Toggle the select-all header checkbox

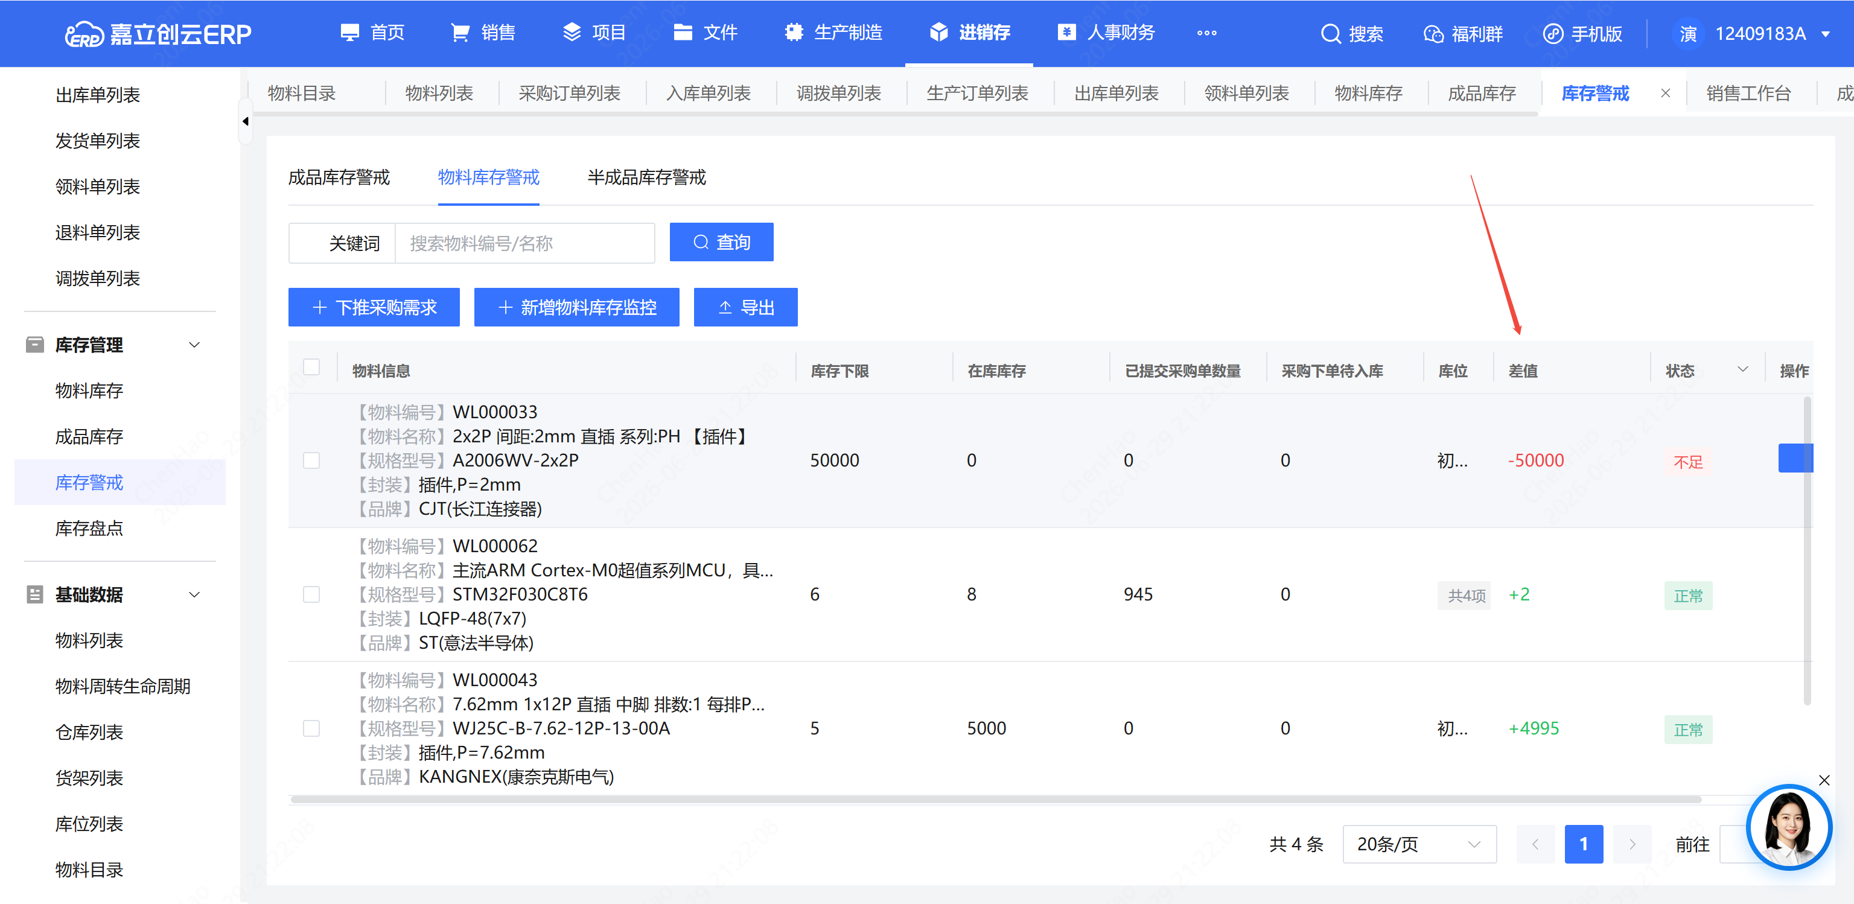coord(311,367)
